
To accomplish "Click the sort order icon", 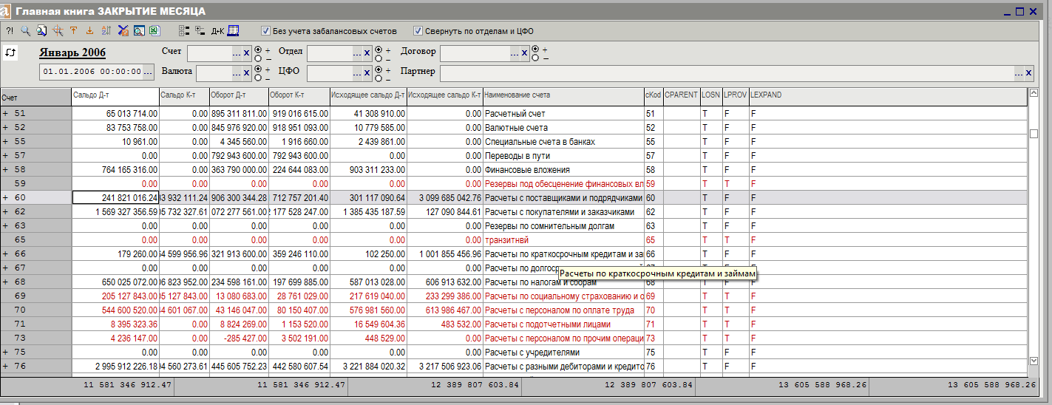I will 106,31.
